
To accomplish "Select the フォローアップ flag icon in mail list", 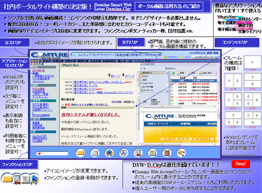I will click(x=142, y=83).
